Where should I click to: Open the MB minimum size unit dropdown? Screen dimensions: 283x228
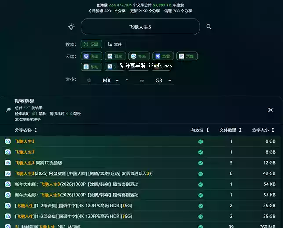pyautogui.click(x=111, y=81)
